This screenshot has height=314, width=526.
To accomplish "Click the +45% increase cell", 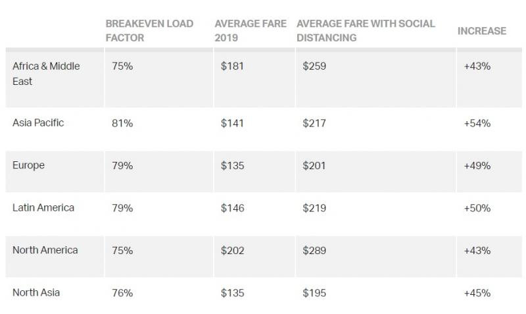I will pos(477,293).
